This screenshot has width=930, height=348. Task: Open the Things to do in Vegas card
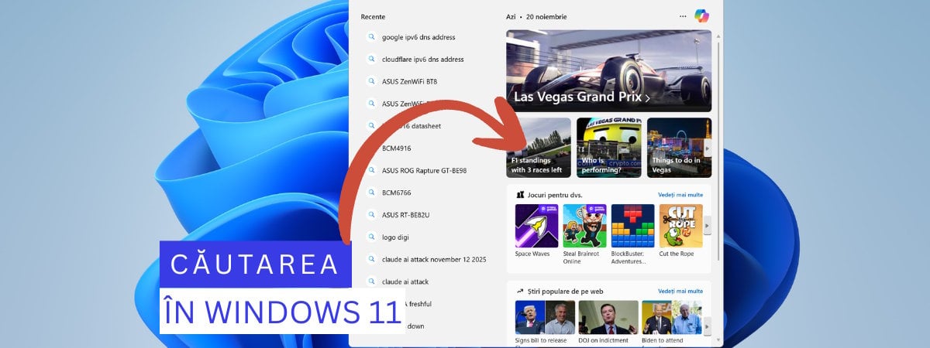click(x=679, y=148)
